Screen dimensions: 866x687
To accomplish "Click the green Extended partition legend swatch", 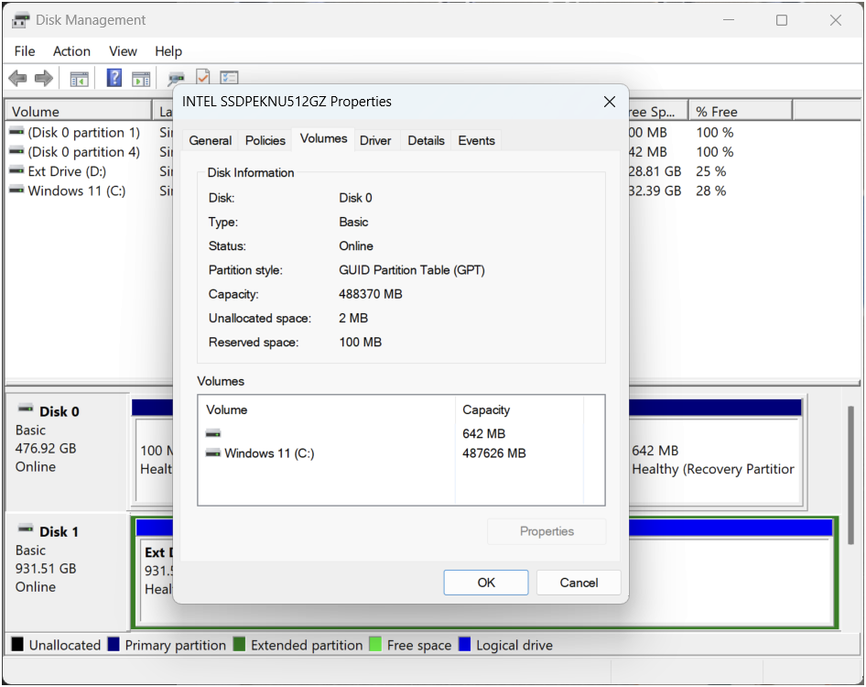I will tap(239, 645).
